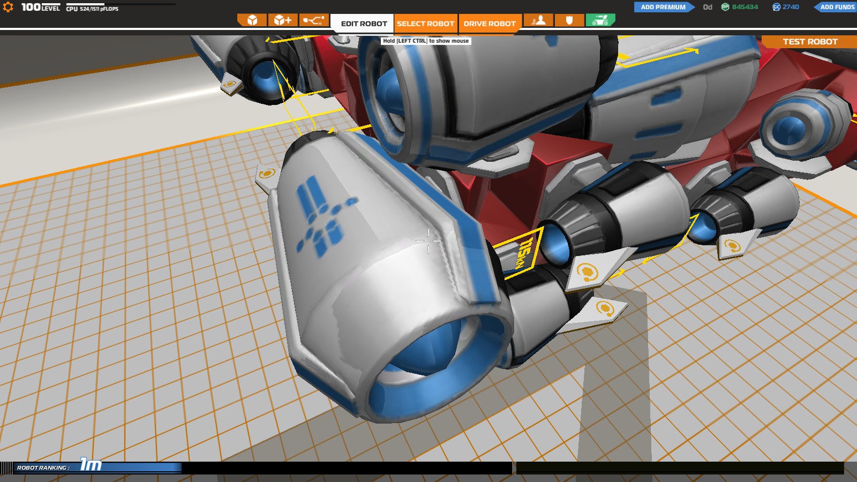Switch to the Select Robot tab
857x482 pixels.
[426, 24]
